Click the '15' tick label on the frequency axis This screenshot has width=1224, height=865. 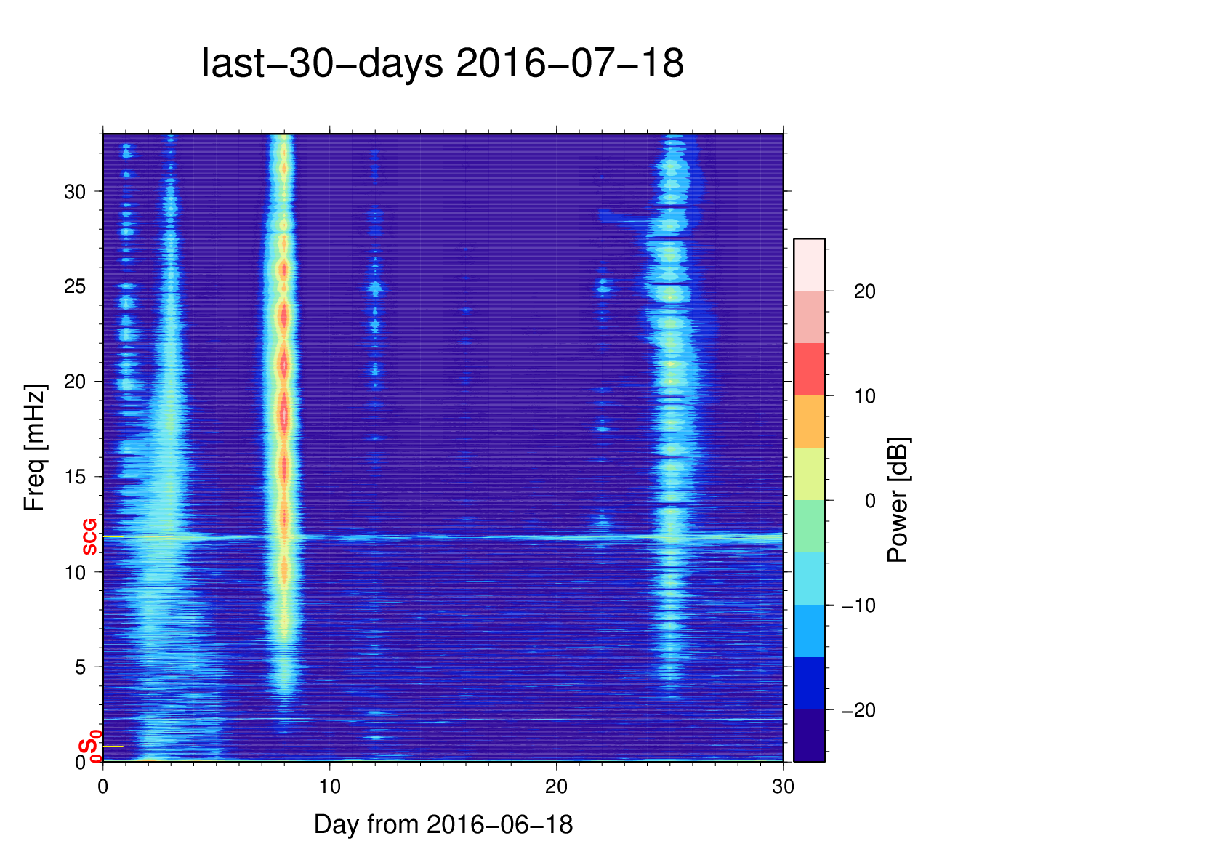(x=75, y=477)
